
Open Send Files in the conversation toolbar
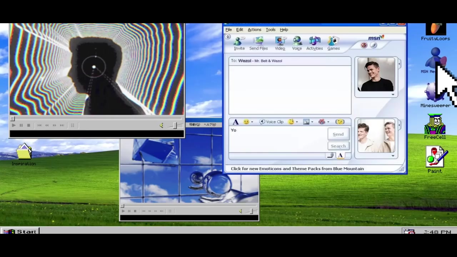(x=258, y=43)
